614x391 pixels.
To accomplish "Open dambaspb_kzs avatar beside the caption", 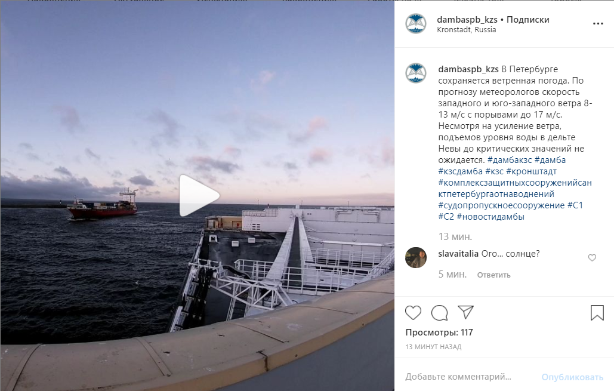I will (x=415, y=73).
